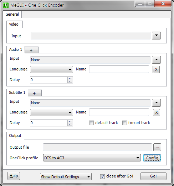Click the Audio 1 Name text field

(x=119, y=69)
